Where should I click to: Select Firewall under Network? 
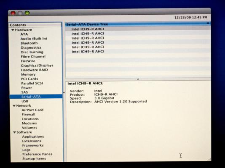[x=28, y=115]
